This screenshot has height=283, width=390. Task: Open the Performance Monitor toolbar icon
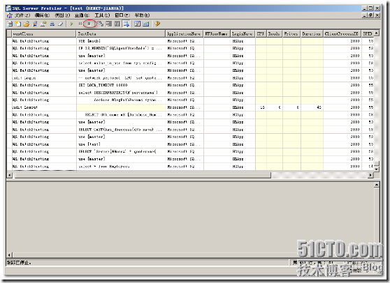click(146, 24)
